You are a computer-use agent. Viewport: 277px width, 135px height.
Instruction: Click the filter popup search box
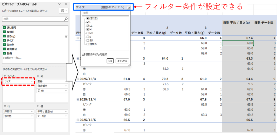coord(105,13)
